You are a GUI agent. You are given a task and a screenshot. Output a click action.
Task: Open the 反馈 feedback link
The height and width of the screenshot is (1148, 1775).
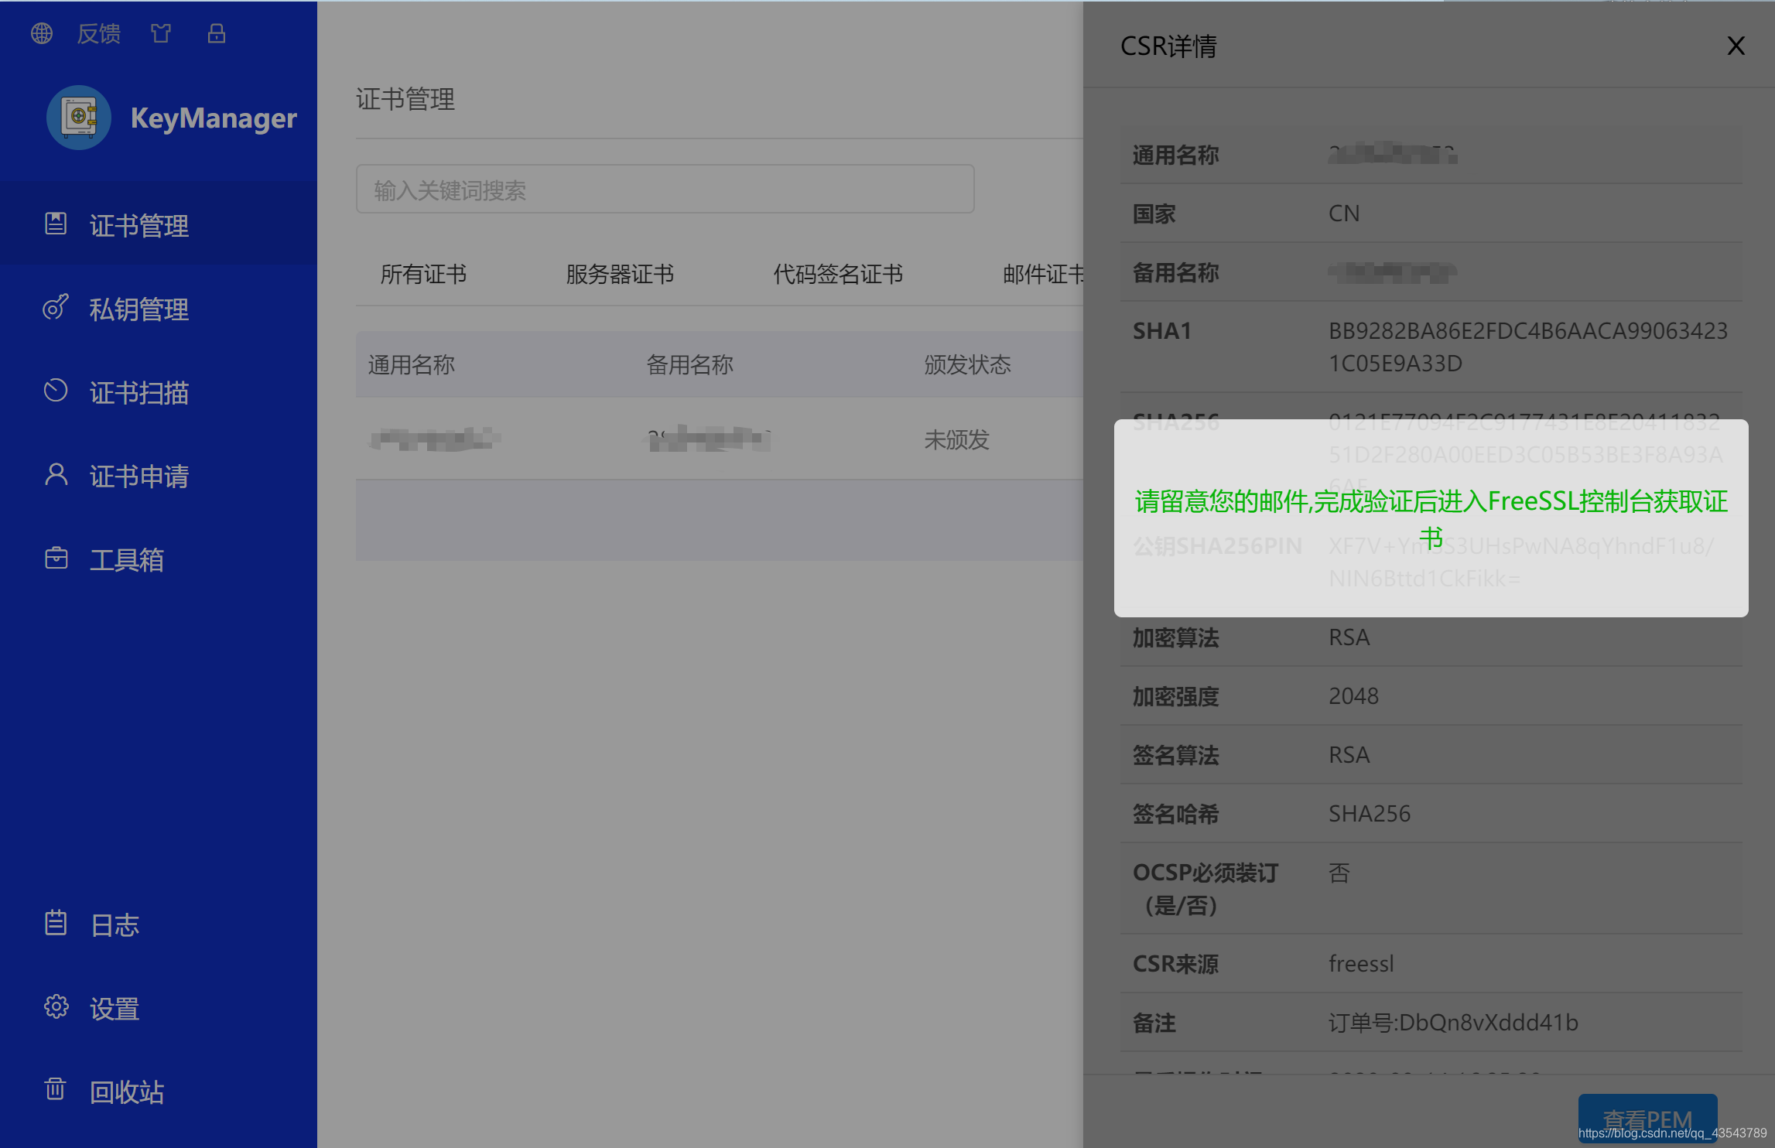pos(99,33)
